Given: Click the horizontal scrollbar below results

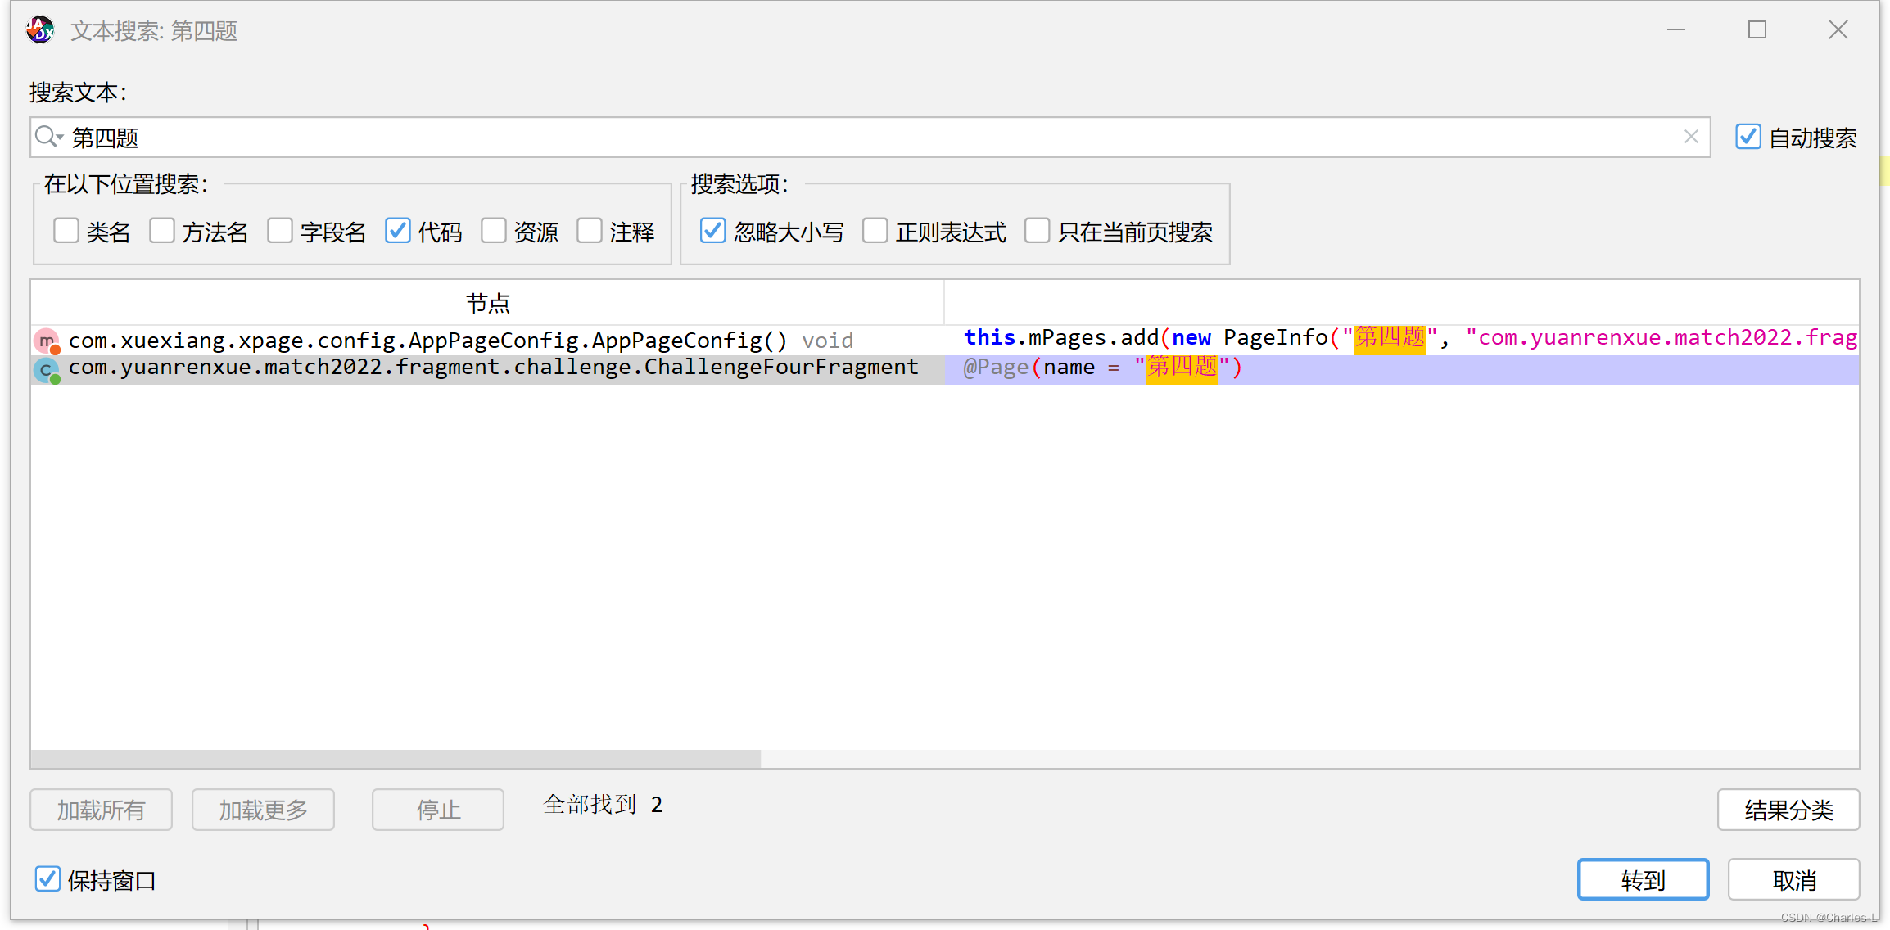Looking at the screenshot, I should [393, 759].
